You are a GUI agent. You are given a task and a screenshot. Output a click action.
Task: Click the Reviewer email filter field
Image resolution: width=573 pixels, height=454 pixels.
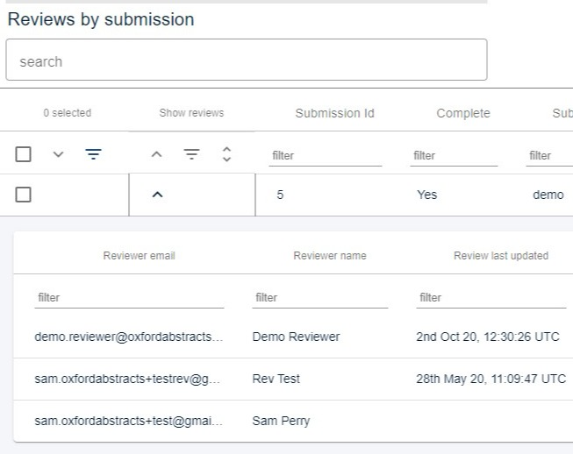(129, 298)
